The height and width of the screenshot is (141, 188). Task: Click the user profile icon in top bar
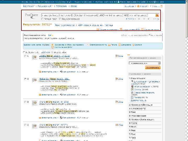[x=119, y=2]
